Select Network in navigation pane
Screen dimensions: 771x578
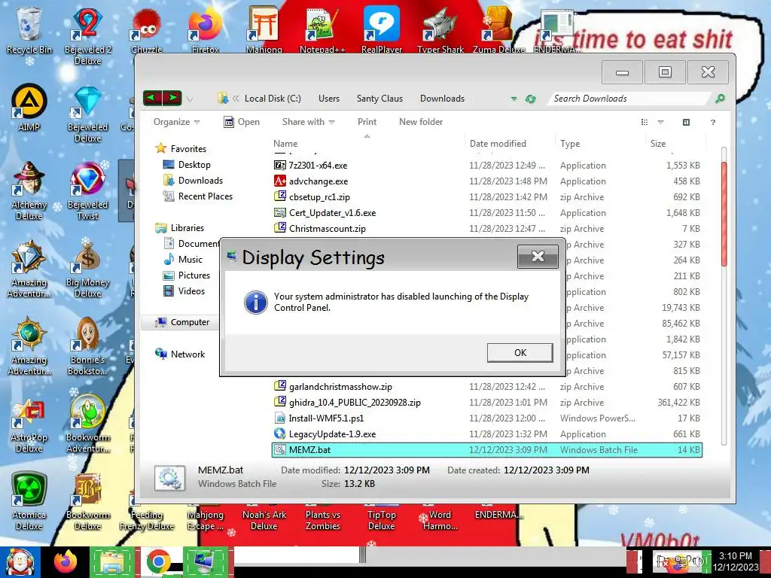pos(180,354)
